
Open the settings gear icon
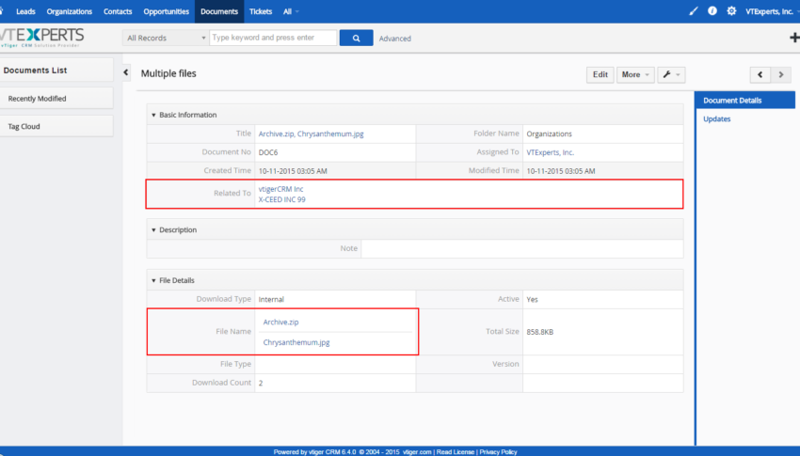point(731,10)
